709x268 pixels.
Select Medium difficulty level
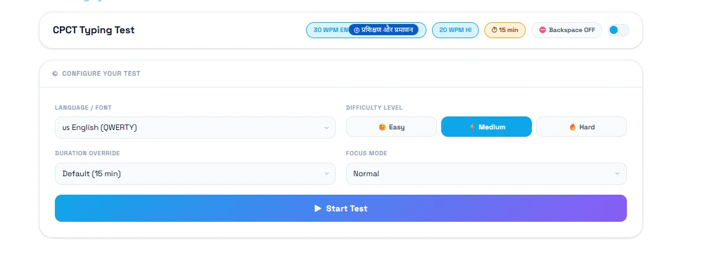[x=486, y=127]
